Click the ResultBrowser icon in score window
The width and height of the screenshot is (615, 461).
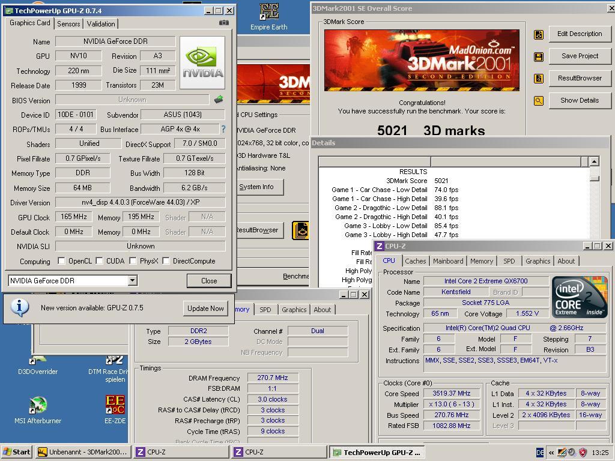pos(539,79)
